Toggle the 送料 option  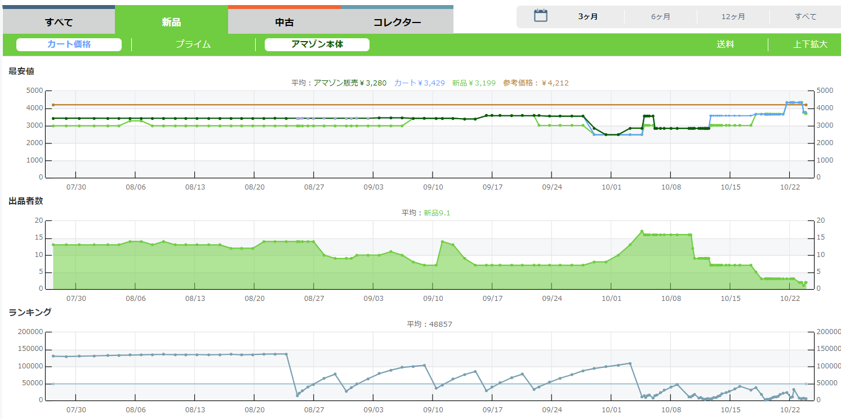point(726,44)
